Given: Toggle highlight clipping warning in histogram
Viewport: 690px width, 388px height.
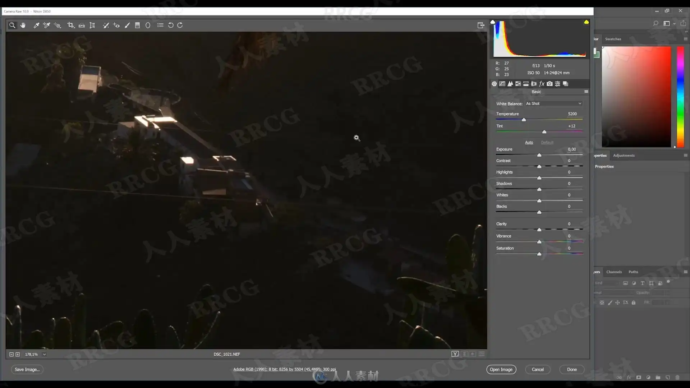Looking at the screenshot, I should pyautogui.click(x=586, y=22).
